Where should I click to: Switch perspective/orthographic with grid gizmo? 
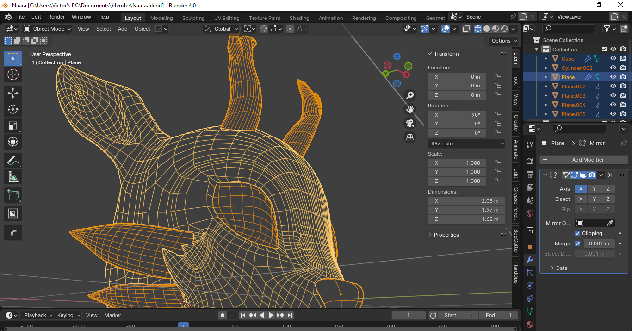[409, 137]
